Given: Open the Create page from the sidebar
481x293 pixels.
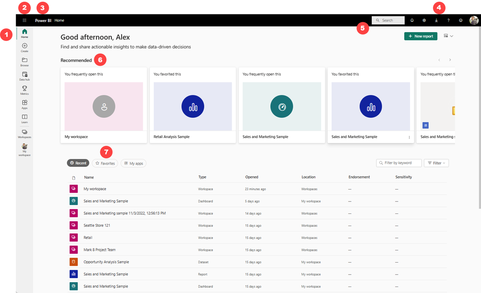Looking at the screenshot, I should pyautogui.click(x=24, y=48).
